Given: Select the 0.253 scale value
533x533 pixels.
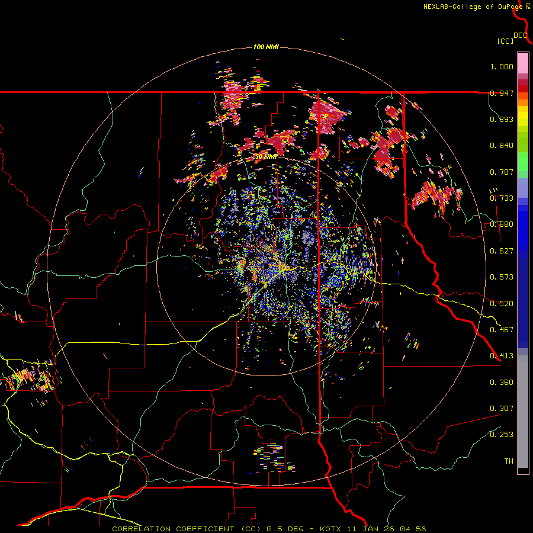Looking at the screenshot, I should (502, 435).
